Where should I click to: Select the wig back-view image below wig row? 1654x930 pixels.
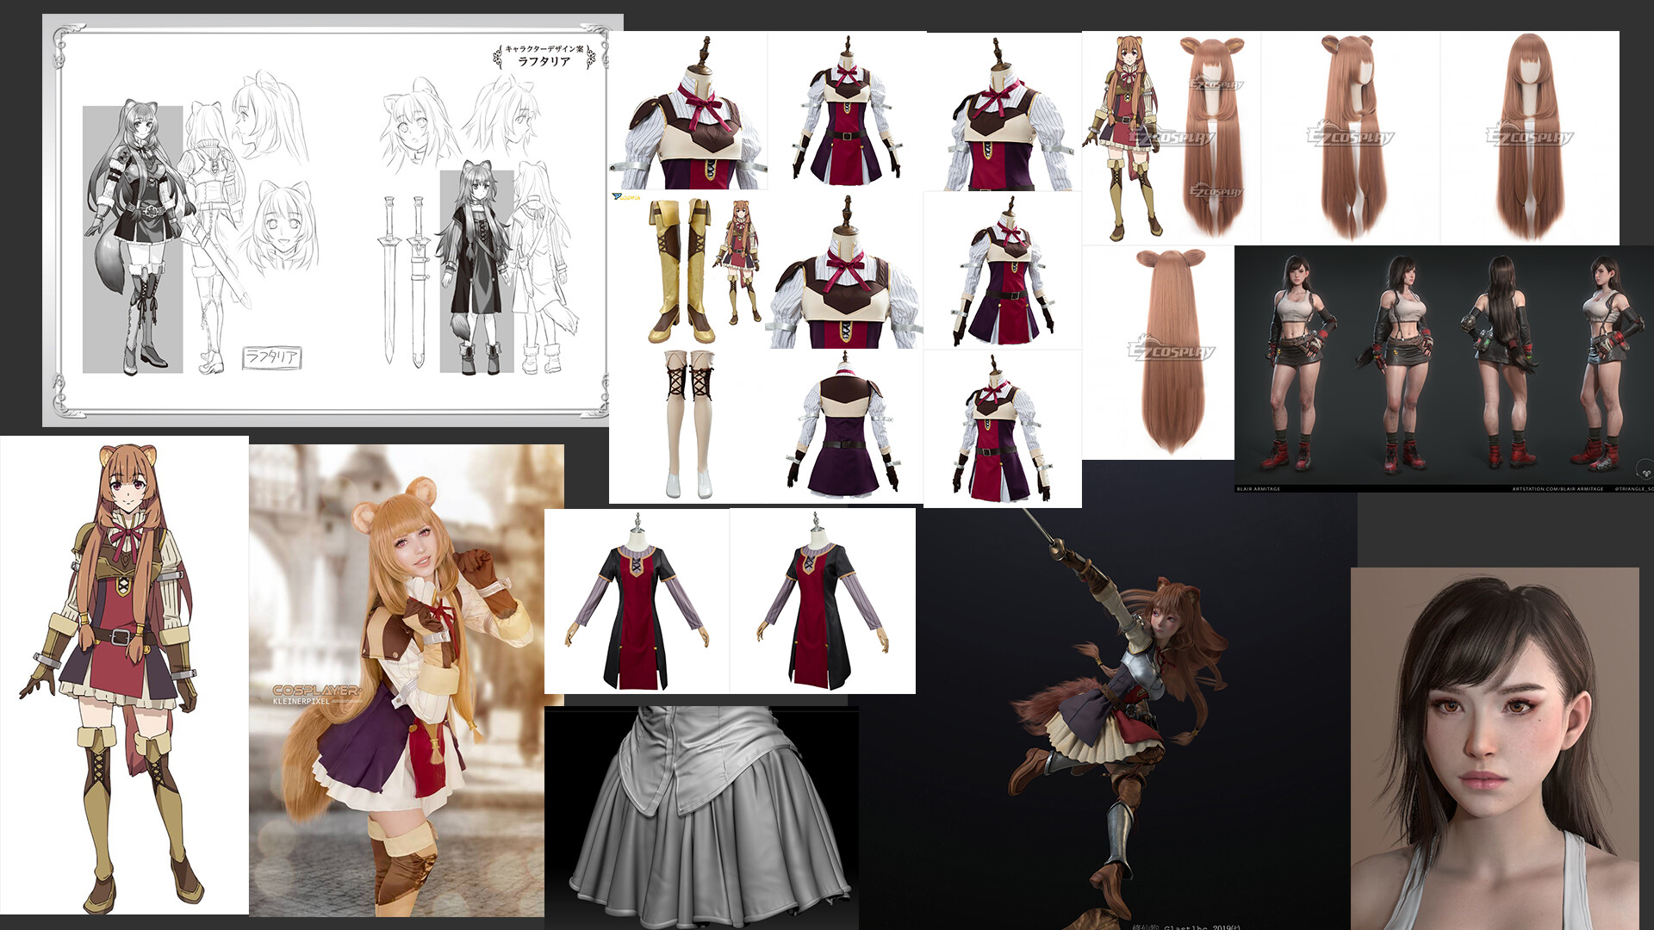pyautogui.click(x=1158, y=353)
